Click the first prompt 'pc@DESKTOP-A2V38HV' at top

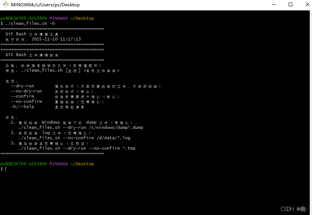tap(24, 18)
